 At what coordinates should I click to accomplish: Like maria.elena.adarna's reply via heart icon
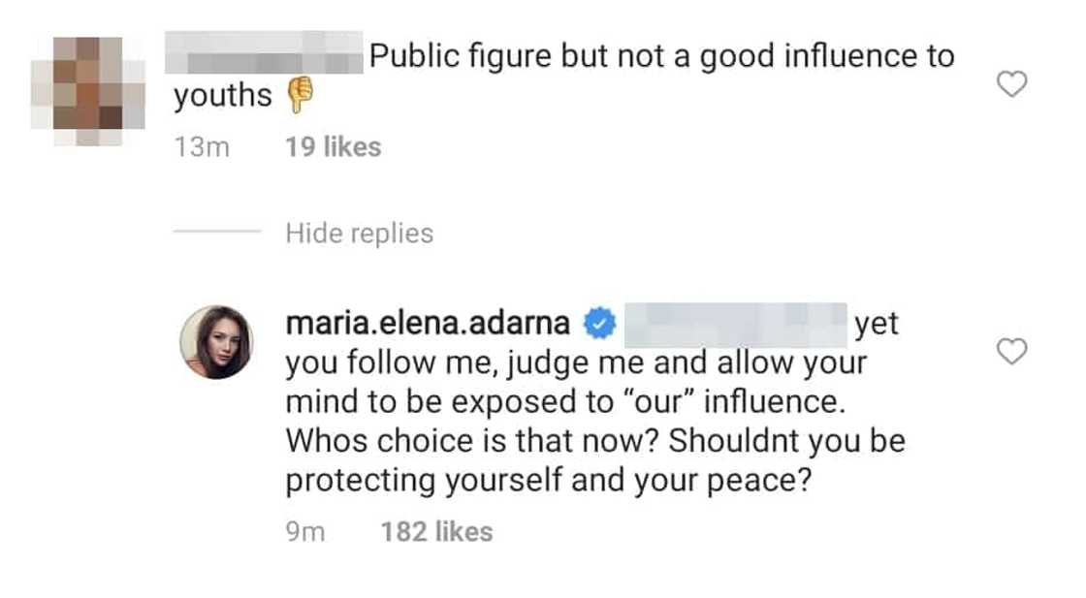pyautogui.click(x=1011, y=352)
